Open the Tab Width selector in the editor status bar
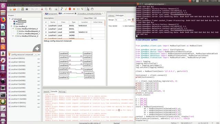Screen dimensions: 220x124 pos(186,123)
